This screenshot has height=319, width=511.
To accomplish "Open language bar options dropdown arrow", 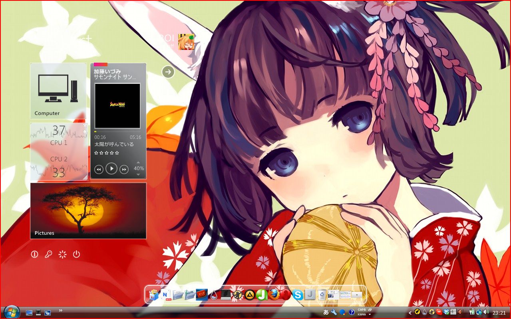I will coord(370,314).
